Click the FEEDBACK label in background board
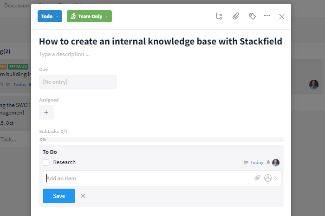 (18, 67)
